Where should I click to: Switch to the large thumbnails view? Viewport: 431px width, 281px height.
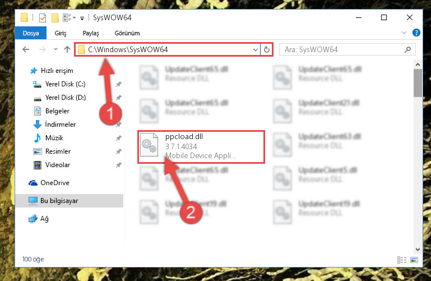click(414, 260)
